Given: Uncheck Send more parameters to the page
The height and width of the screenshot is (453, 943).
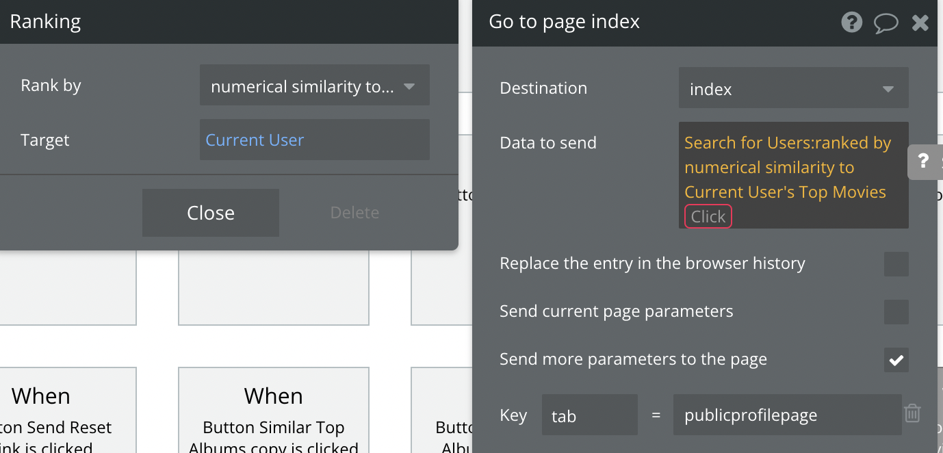Looking at the screenshot, I should 896,360.
